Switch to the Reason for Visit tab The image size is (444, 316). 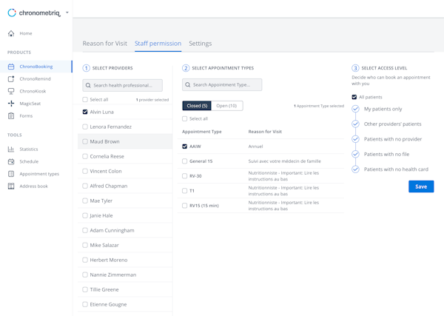click(x=104, y=44)
